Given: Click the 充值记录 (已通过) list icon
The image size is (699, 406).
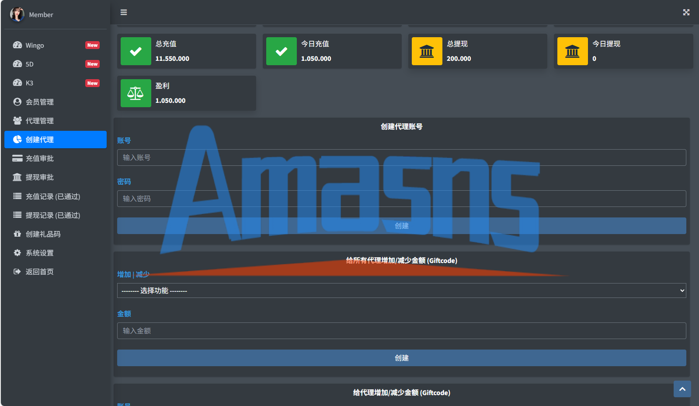Looking at the screenshot, I should tap(17, 196).
